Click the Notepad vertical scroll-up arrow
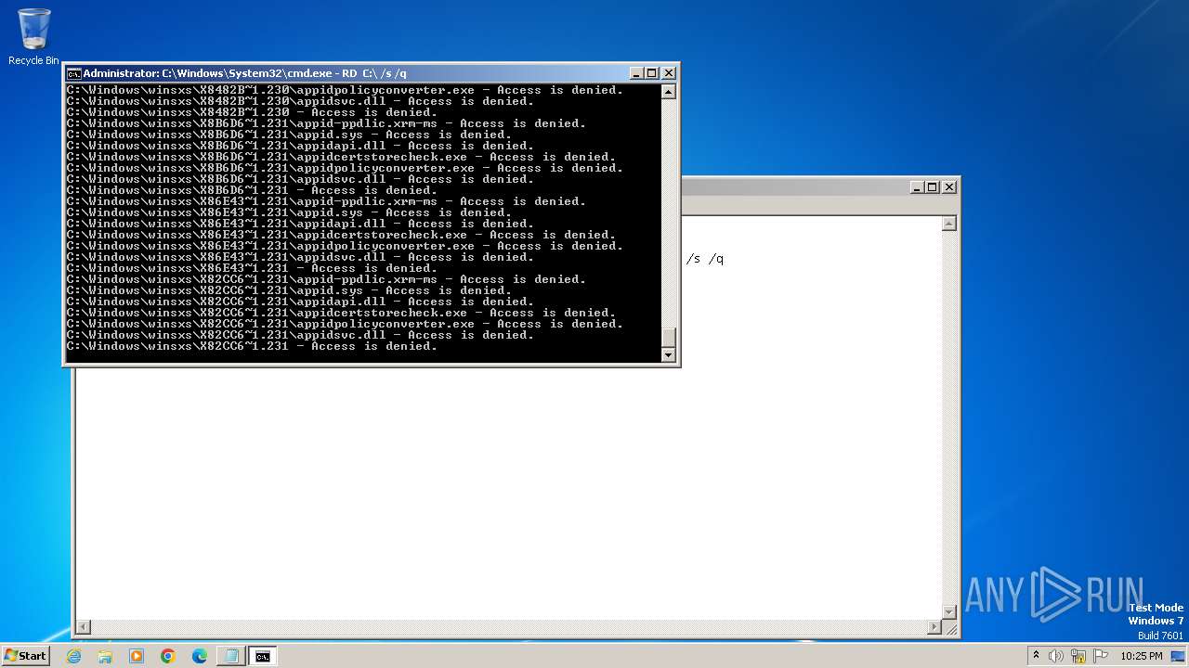Viewport: 1189px width, 668px height. pos(949,224)
